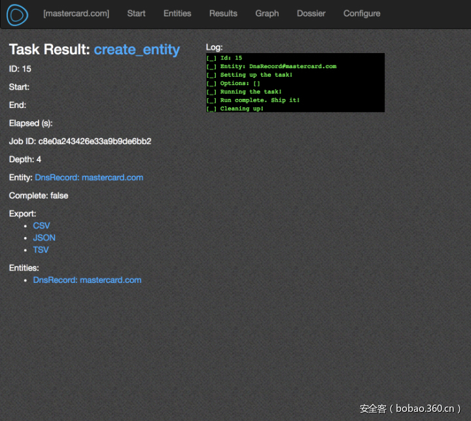Image resolution: width=471 pixels, height=421 pixels.
Task: Click the 'Cleaning up!' log line
Action: click(242, 109)
